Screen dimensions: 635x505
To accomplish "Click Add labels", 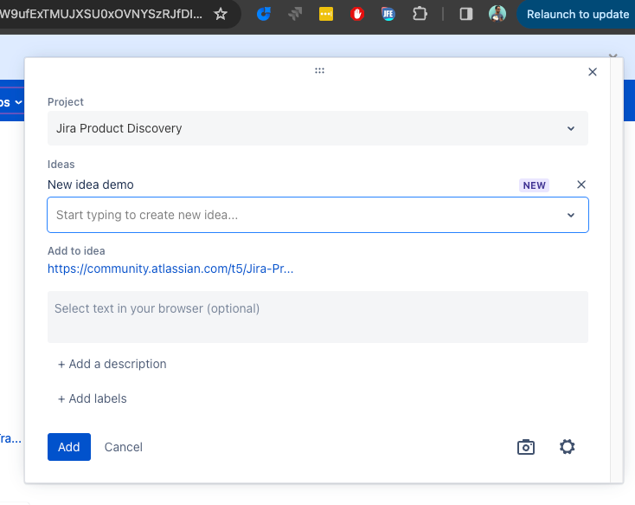I will pyautogui.click(x=92, y=398).
